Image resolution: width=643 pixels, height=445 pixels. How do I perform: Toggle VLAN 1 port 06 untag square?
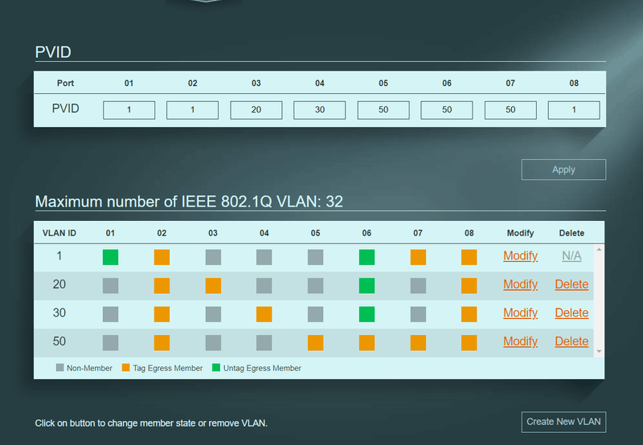pyautogui.click(x=367, y=257)
